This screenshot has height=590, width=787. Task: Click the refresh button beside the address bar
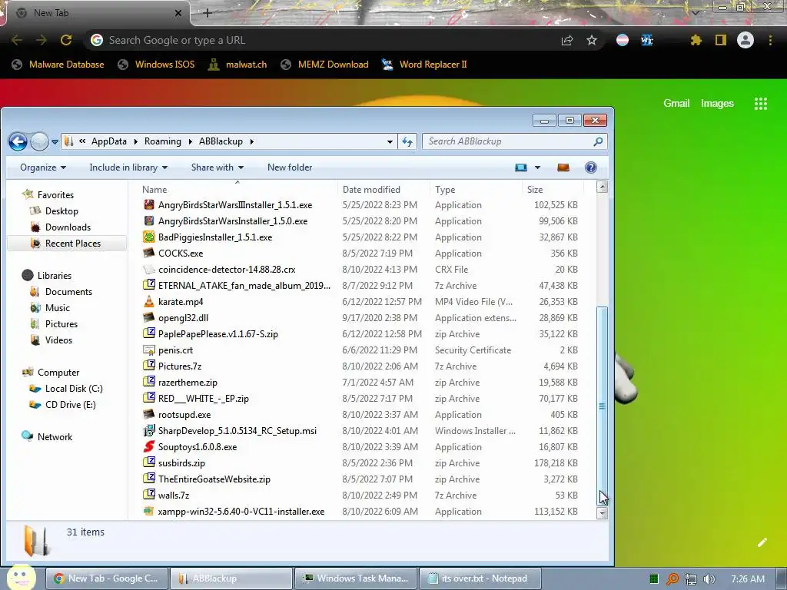tap(407, 141)
